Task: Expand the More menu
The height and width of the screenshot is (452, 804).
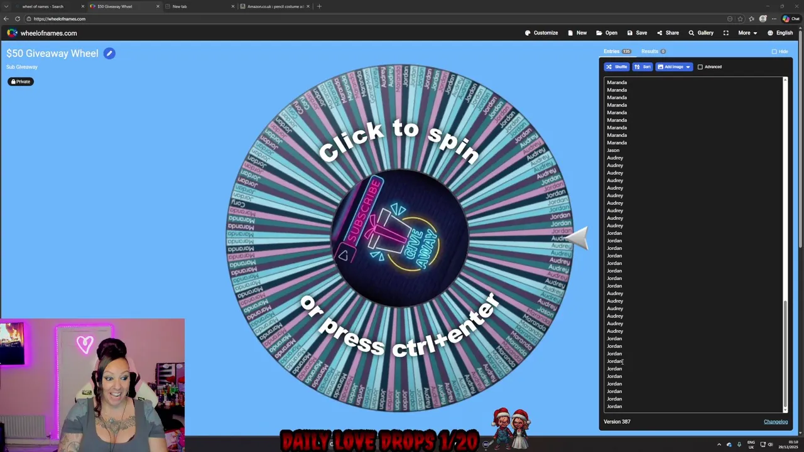Action: [747, 33]
